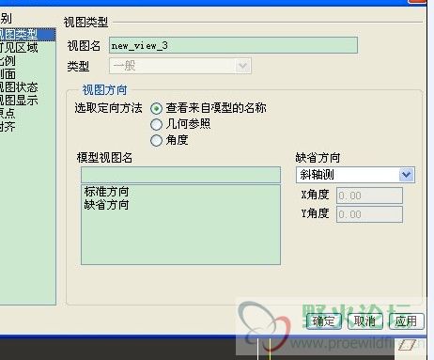
Task: Open the 视图显示 view display category
Action: click(19, 101)
